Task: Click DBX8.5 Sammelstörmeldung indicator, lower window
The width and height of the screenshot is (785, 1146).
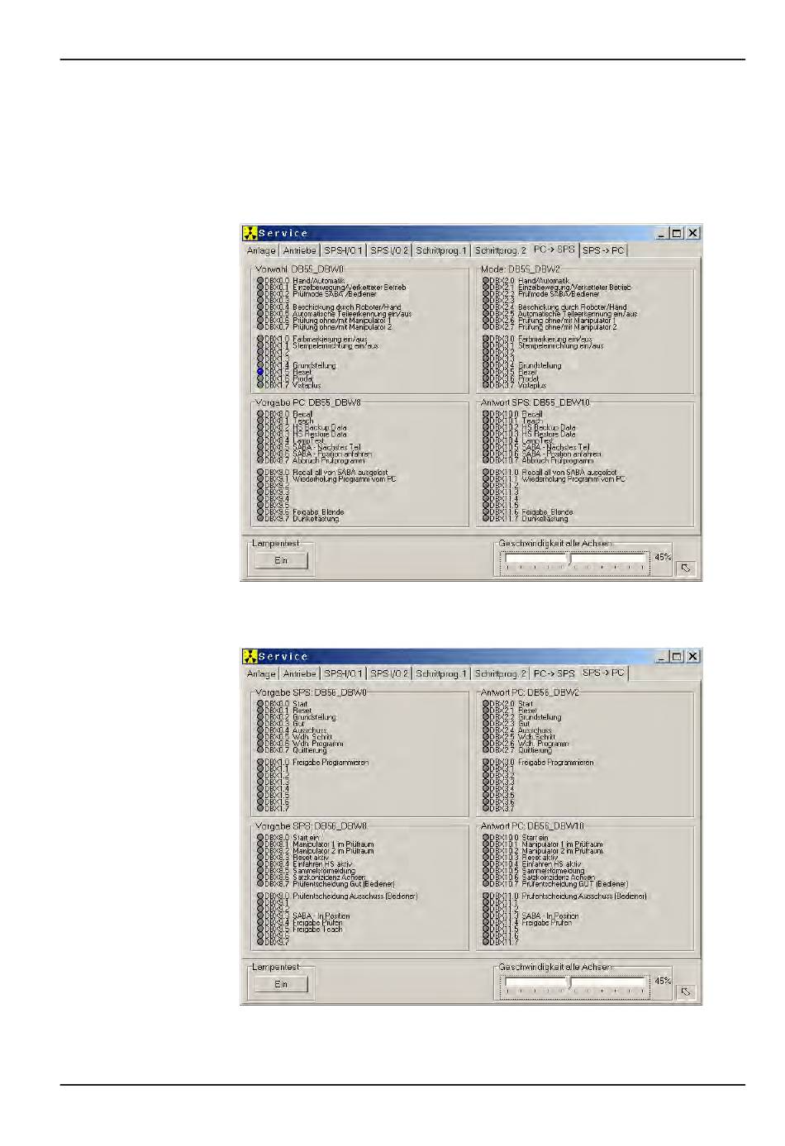Action: [x=260, y=871]
